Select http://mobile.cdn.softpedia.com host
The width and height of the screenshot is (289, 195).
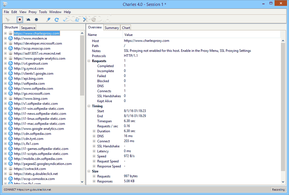click(x=38, y=159)
